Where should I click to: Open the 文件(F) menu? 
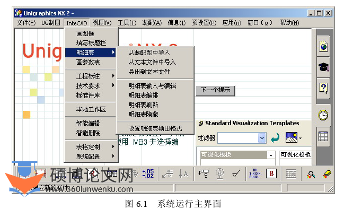pyautogui.click(x=26, y=23)
